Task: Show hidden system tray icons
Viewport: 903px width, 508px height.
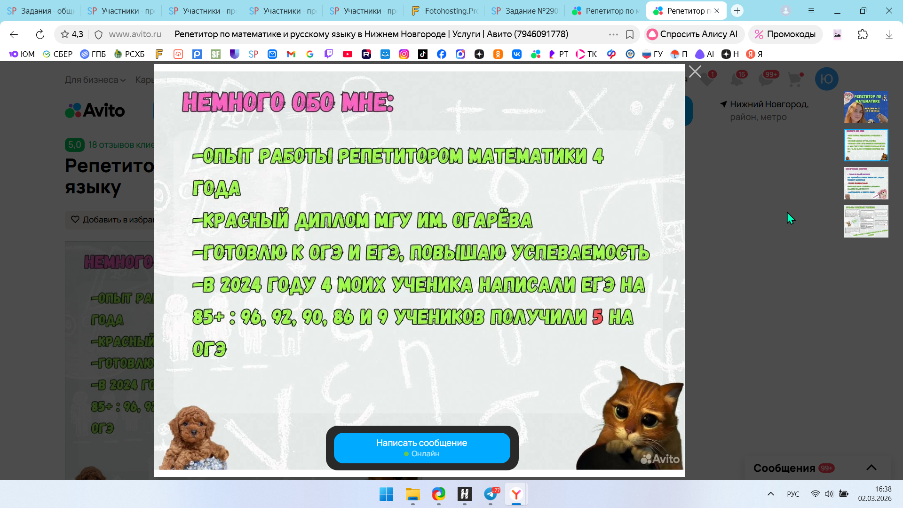Action: pyautogui.click(x=770, y=494)
